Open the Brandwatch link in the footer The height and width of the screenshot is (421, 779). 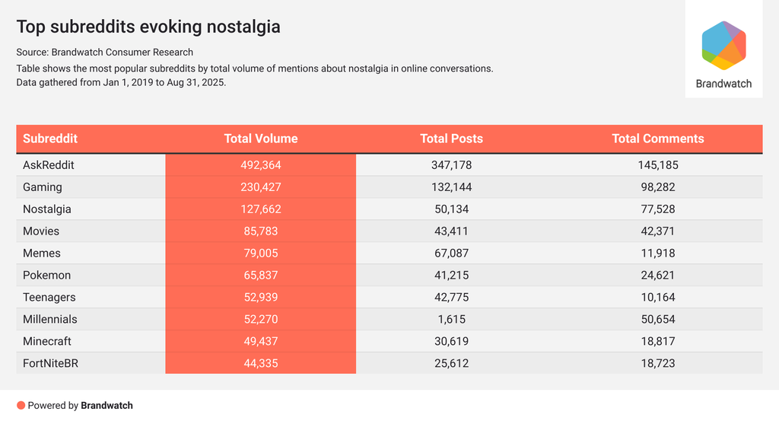coord(107,406)
